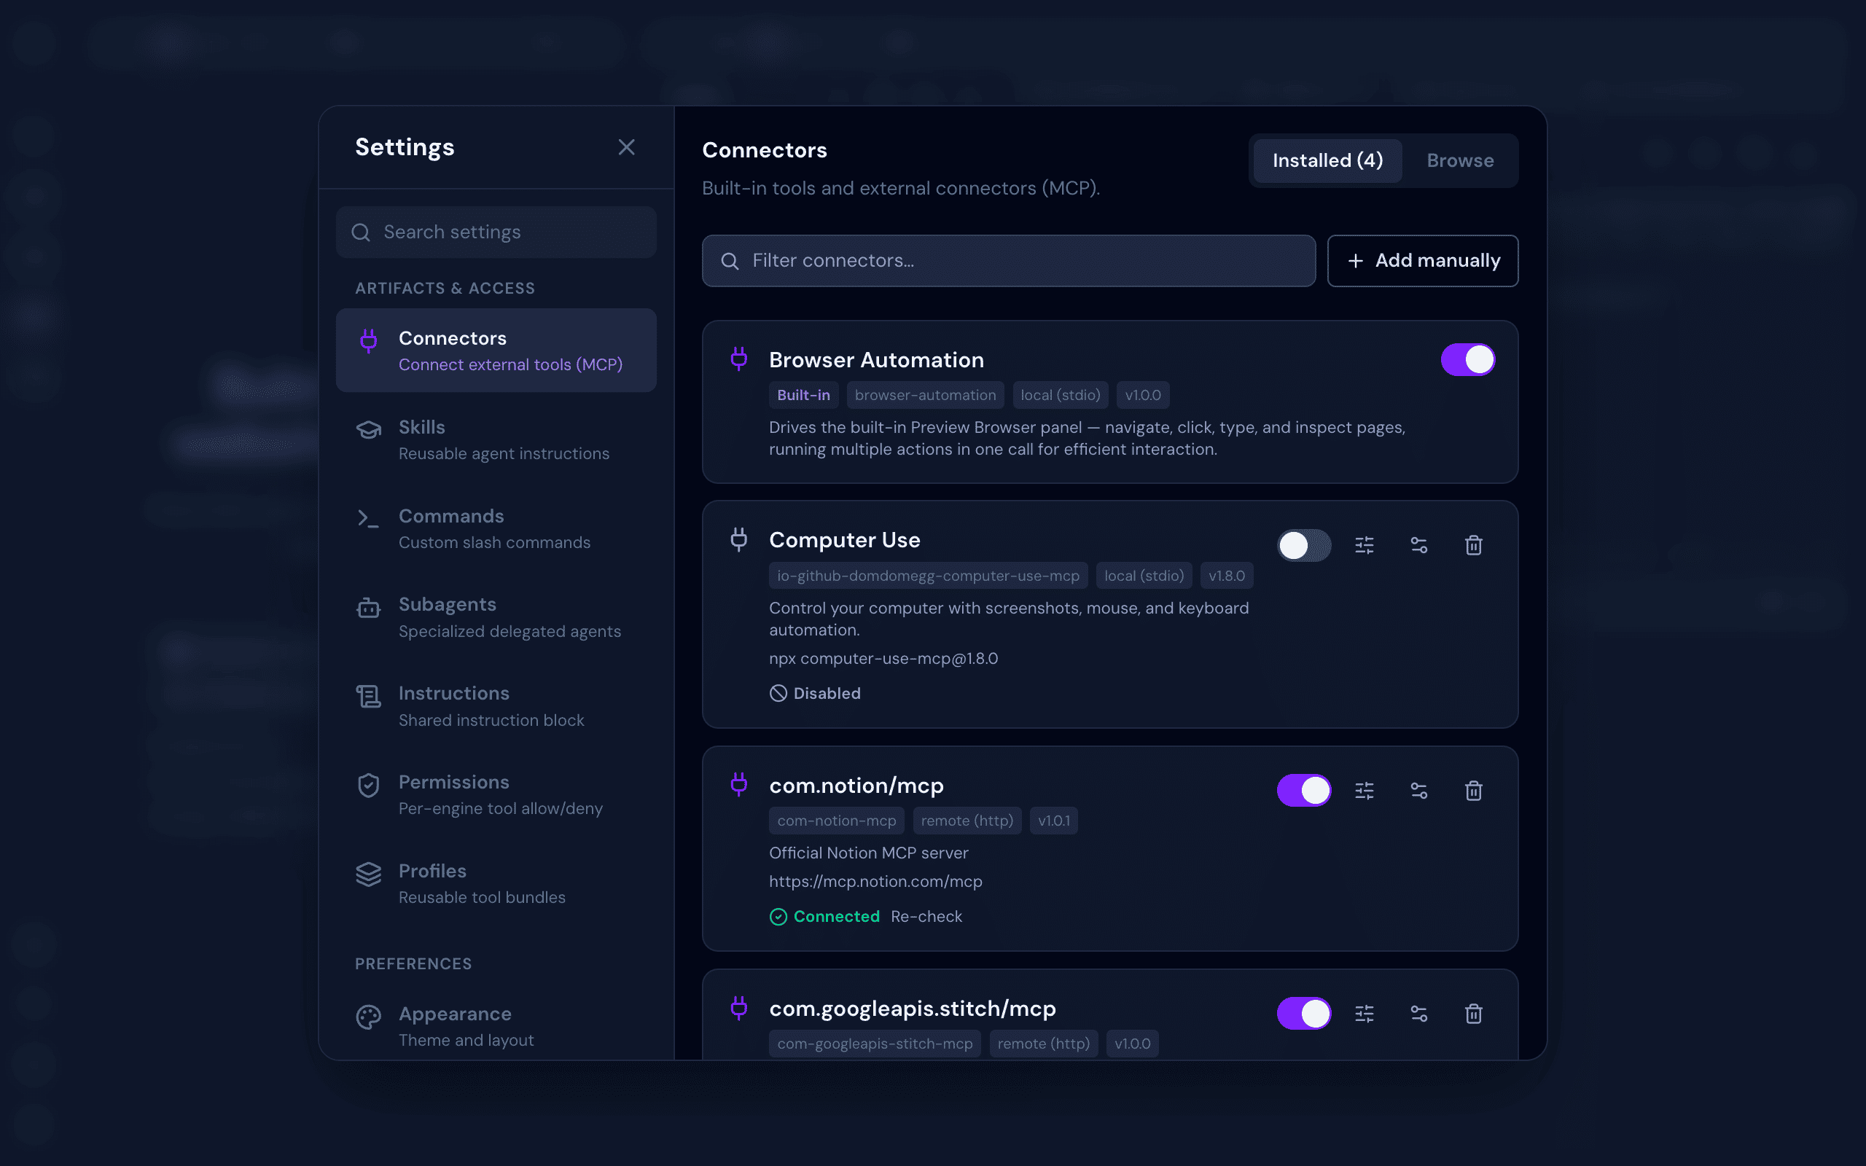Enable the Computer Use connector toggle
Screen dimensions: 1866x1166
coord(1304,545)
